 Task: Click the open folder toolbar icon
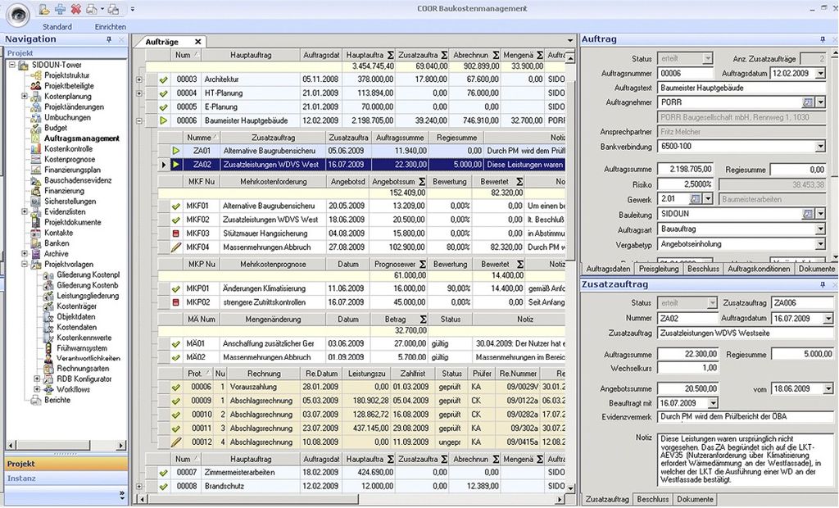pyautogui.click(x=44, y=9)
